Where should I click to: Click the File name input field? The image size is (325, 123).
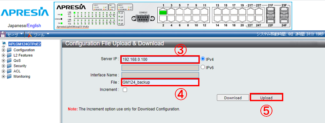pos(160,82)
